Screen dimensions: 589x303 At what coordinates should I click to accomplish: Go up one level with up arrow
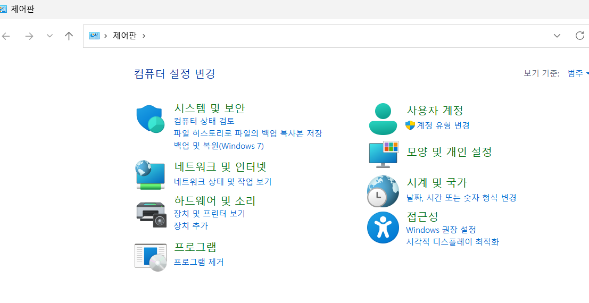tap(68, 36)
